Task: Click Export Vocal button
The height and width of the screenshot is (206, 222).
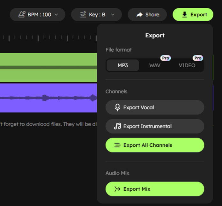Action: click(155, 107)
